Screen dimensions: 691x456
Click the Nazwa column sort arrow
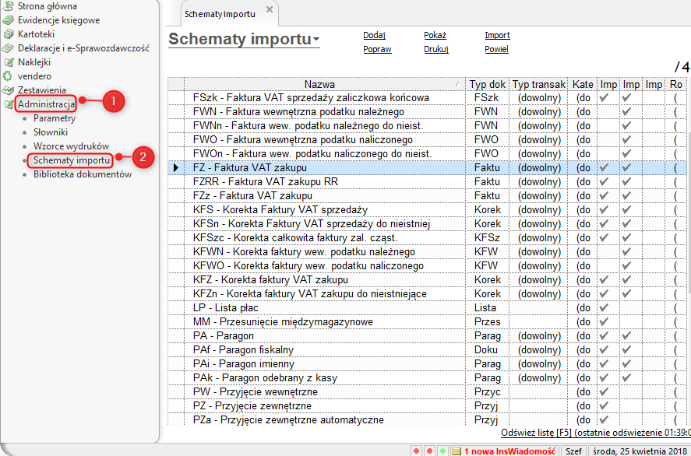click(x=457, y=84)
